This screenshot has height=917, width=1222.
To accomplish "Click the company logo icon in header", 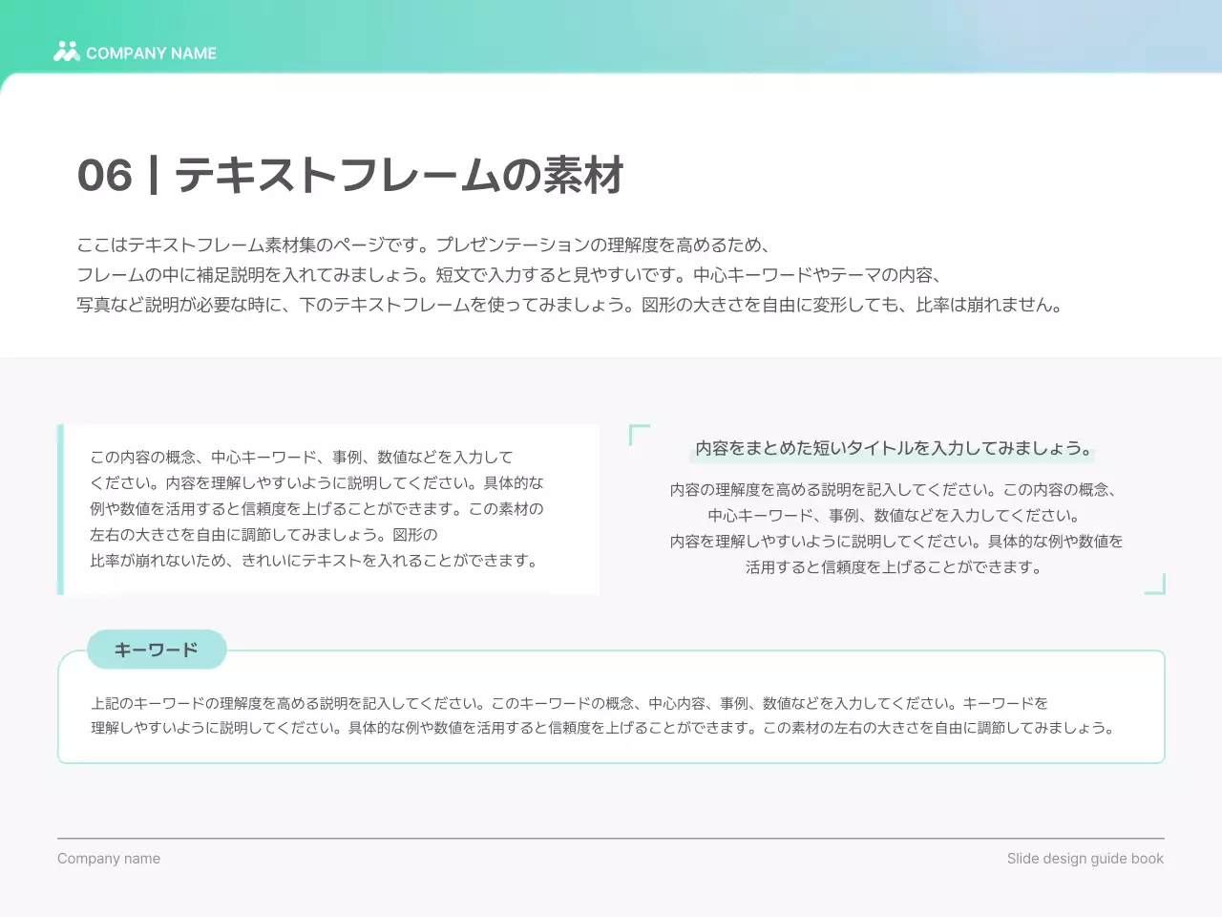I will (x=66, y=52).
